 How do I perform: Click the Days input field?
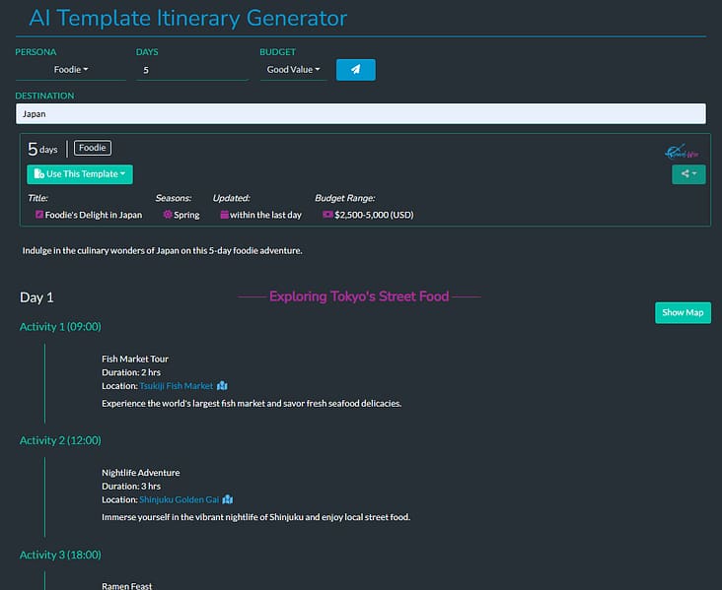click(191, 70)
